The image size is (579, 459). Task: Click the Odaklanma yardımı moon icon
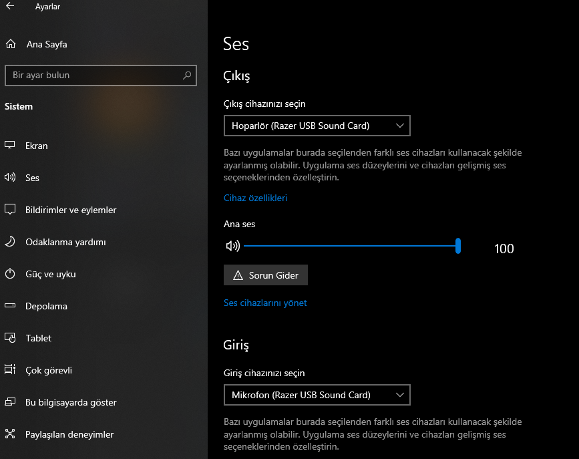coord(10,242)
